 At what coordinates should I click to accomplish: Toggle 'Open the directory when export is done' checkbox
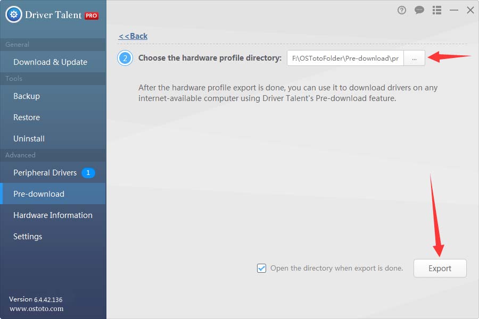pos(261,268)
